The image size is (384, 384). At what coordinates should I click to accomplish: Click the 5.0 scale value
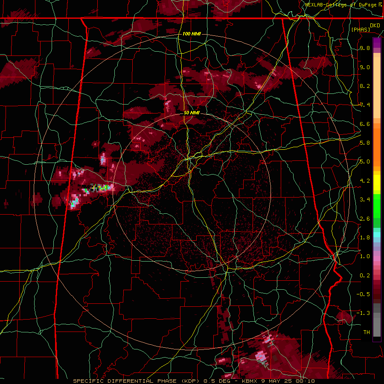[x=365, y=162]
